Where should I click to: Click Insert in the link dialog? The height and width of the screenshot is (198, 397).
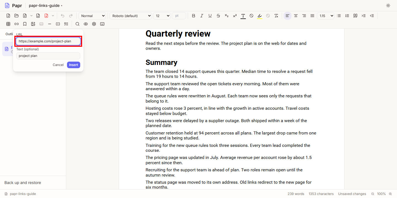[74, 65]
